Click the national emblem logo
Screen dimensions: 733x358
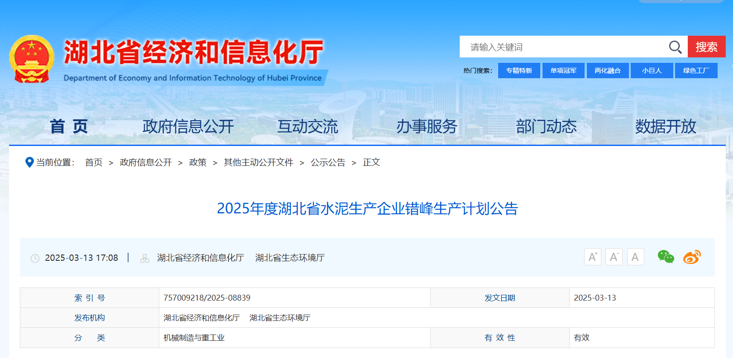(32, 59)
